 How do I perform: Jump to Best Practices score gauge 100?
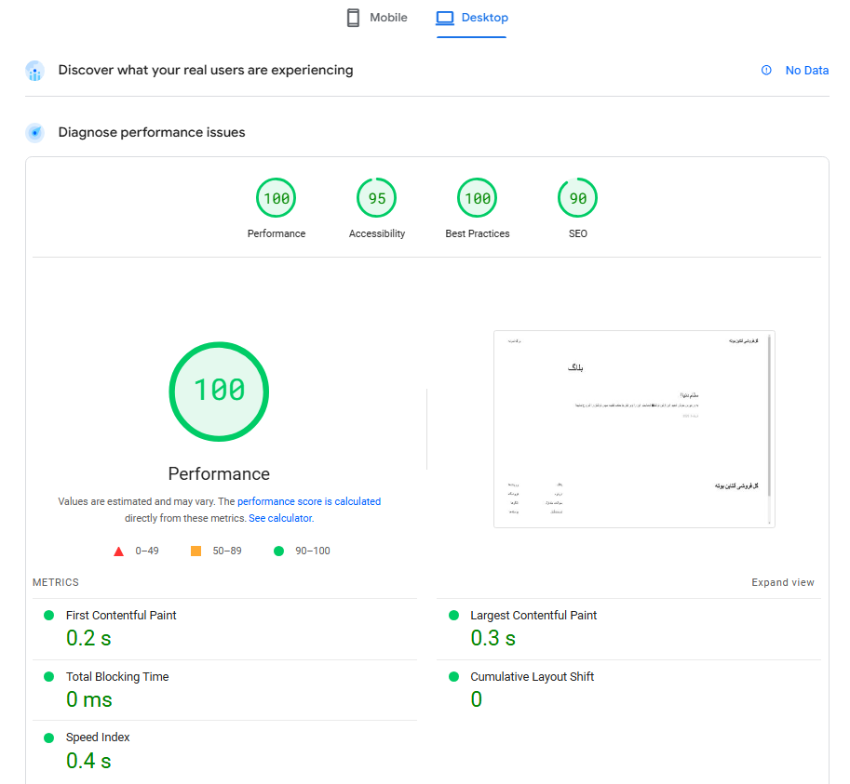[477, 197]
